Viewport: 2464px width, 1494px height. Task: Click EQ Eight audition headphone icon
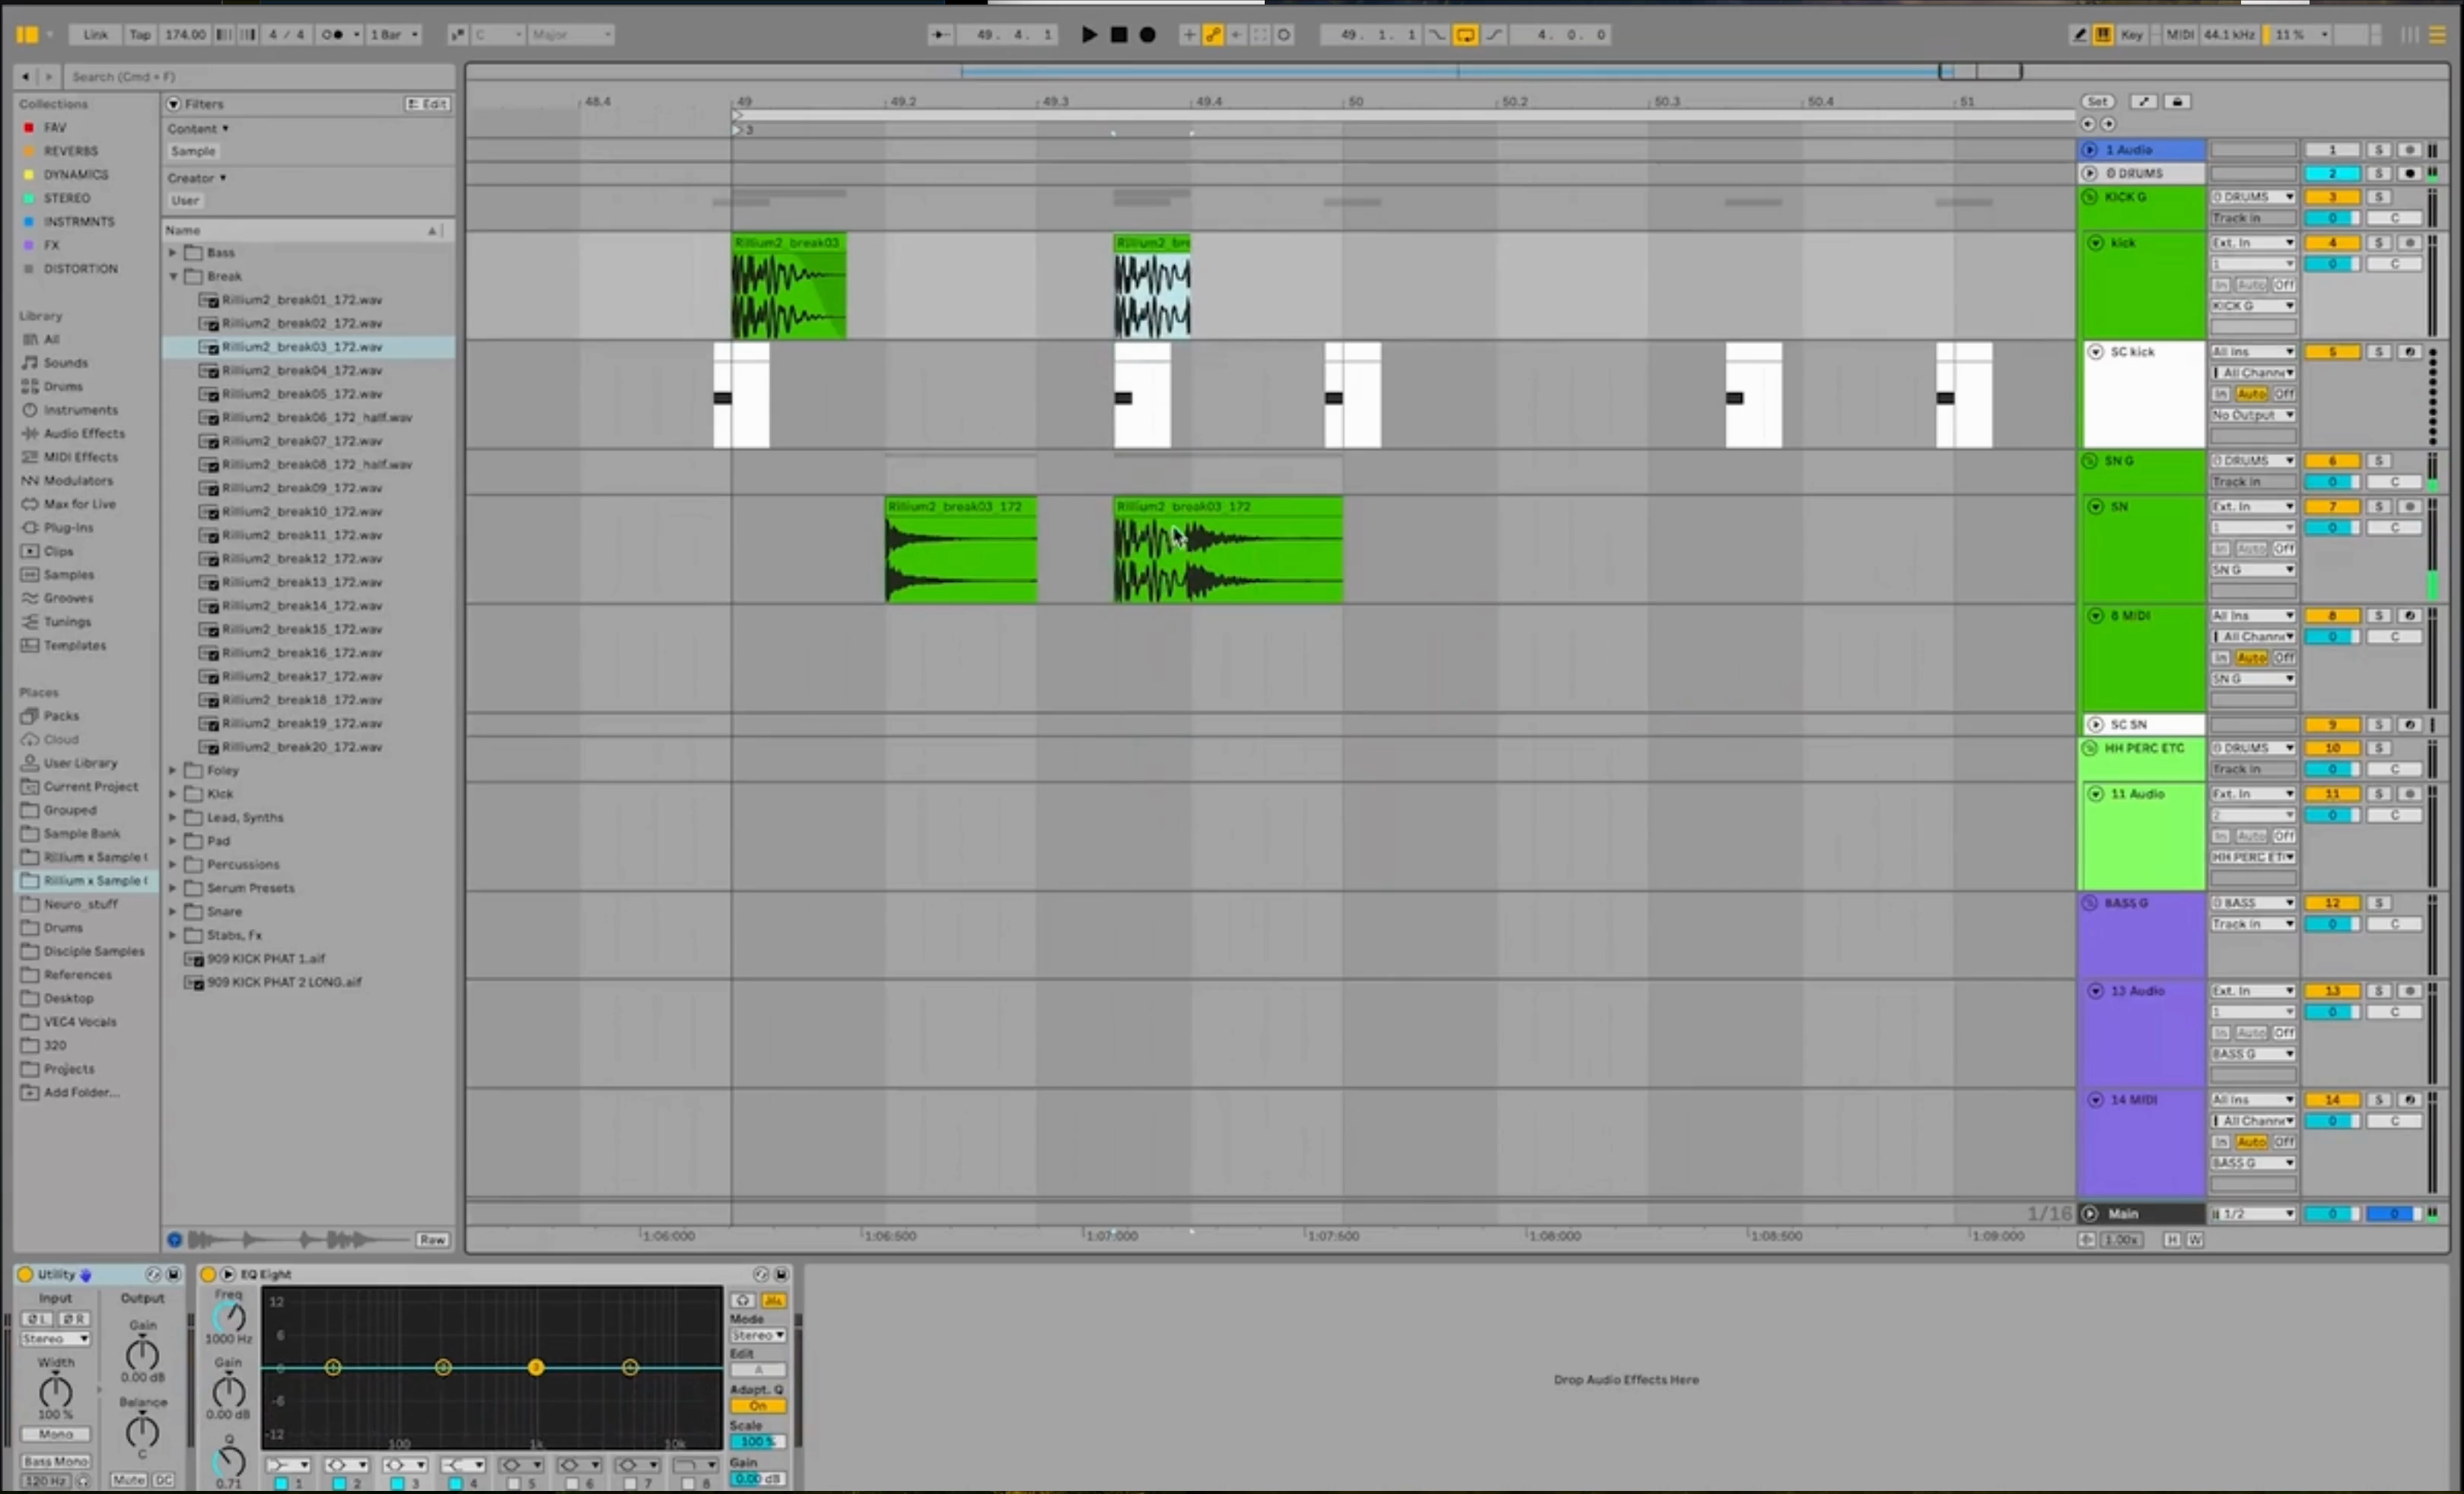point(743,1300)
